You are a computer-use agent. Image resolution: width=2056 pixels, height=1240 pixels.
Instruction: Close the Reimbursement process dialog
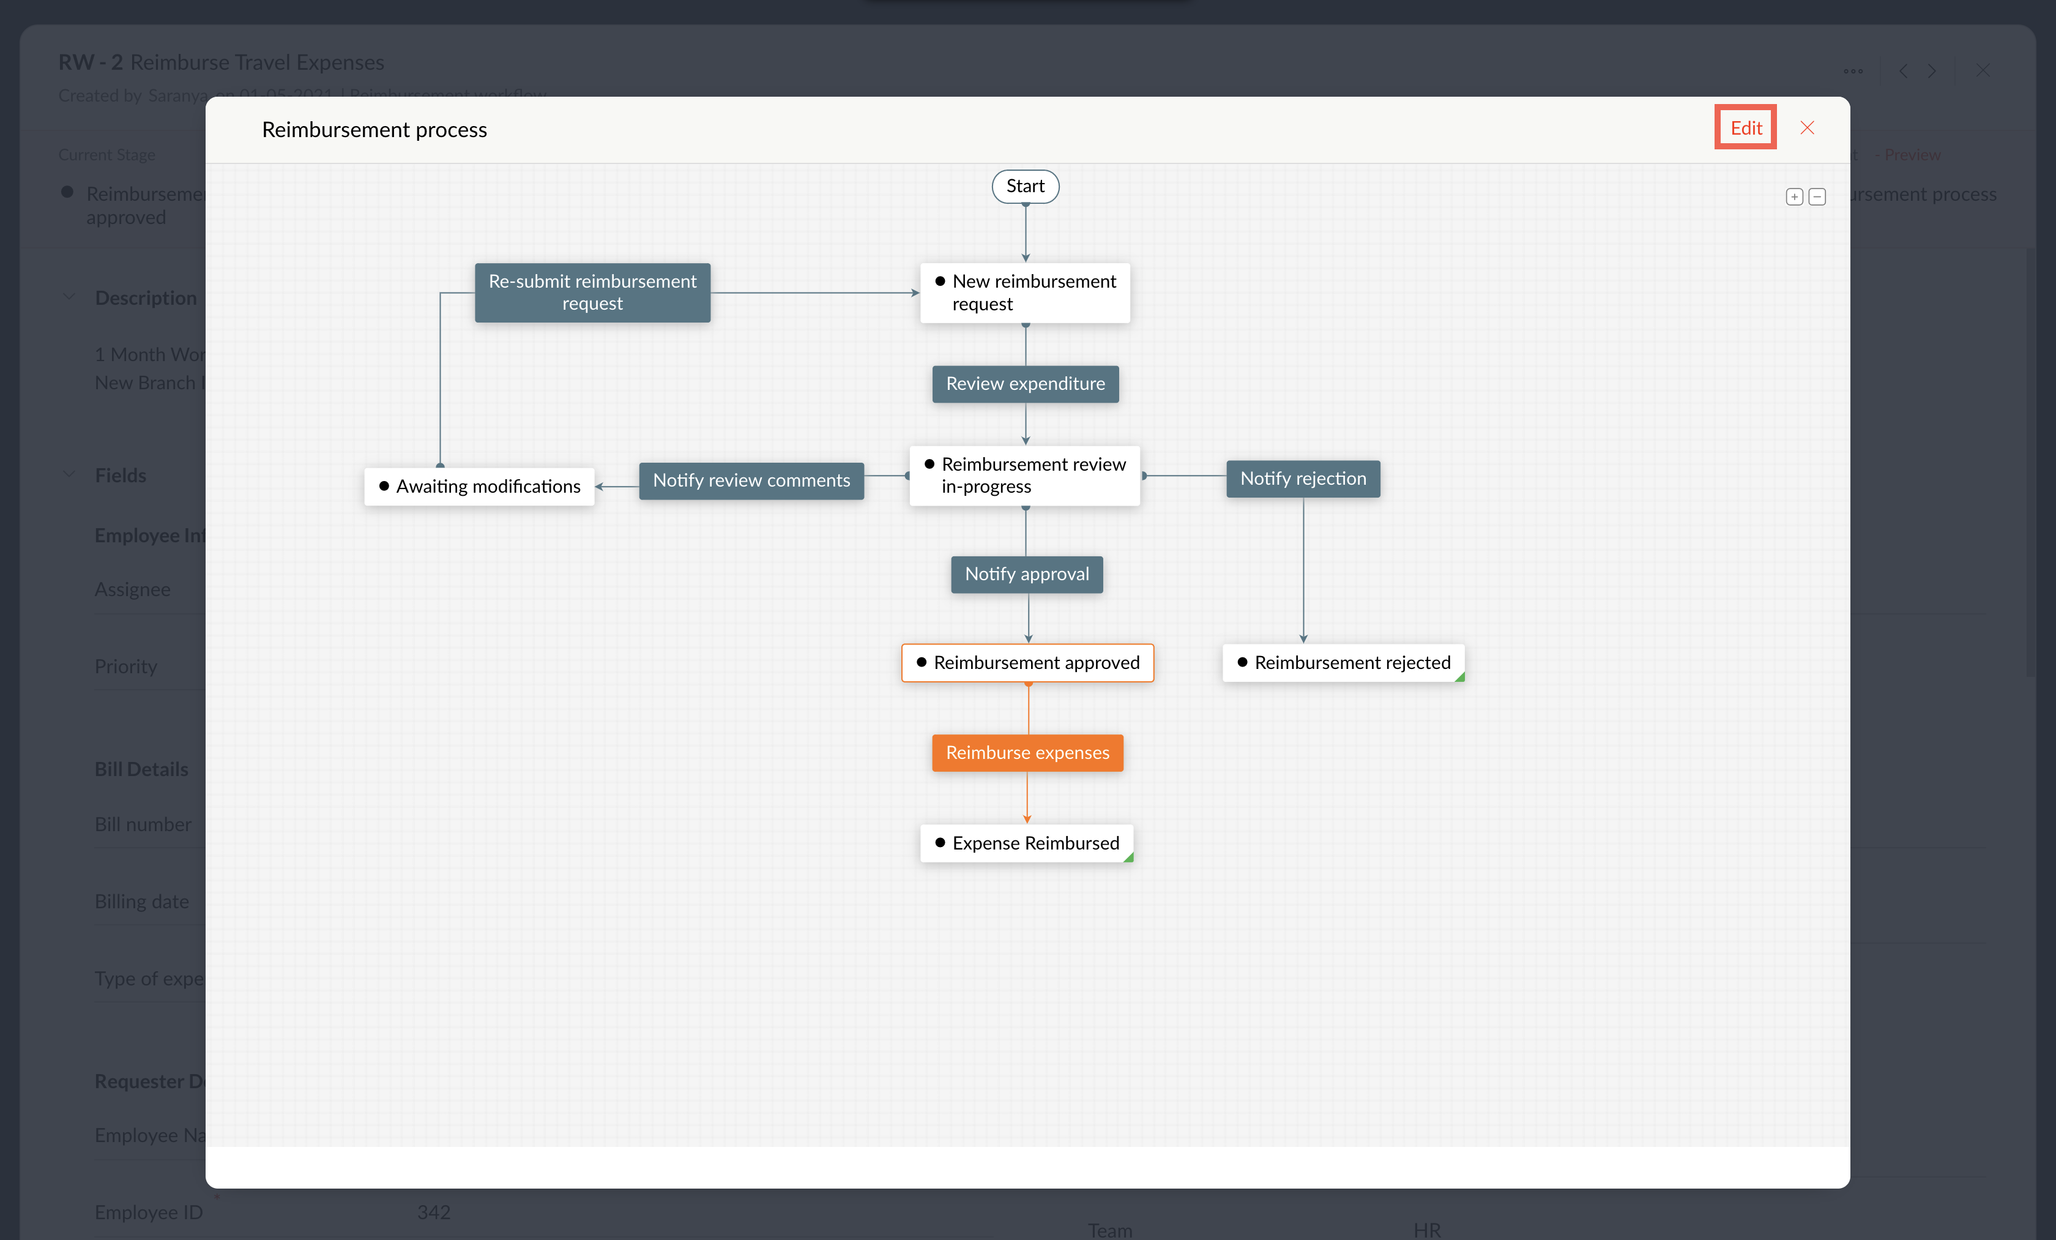pos(1808,128)
